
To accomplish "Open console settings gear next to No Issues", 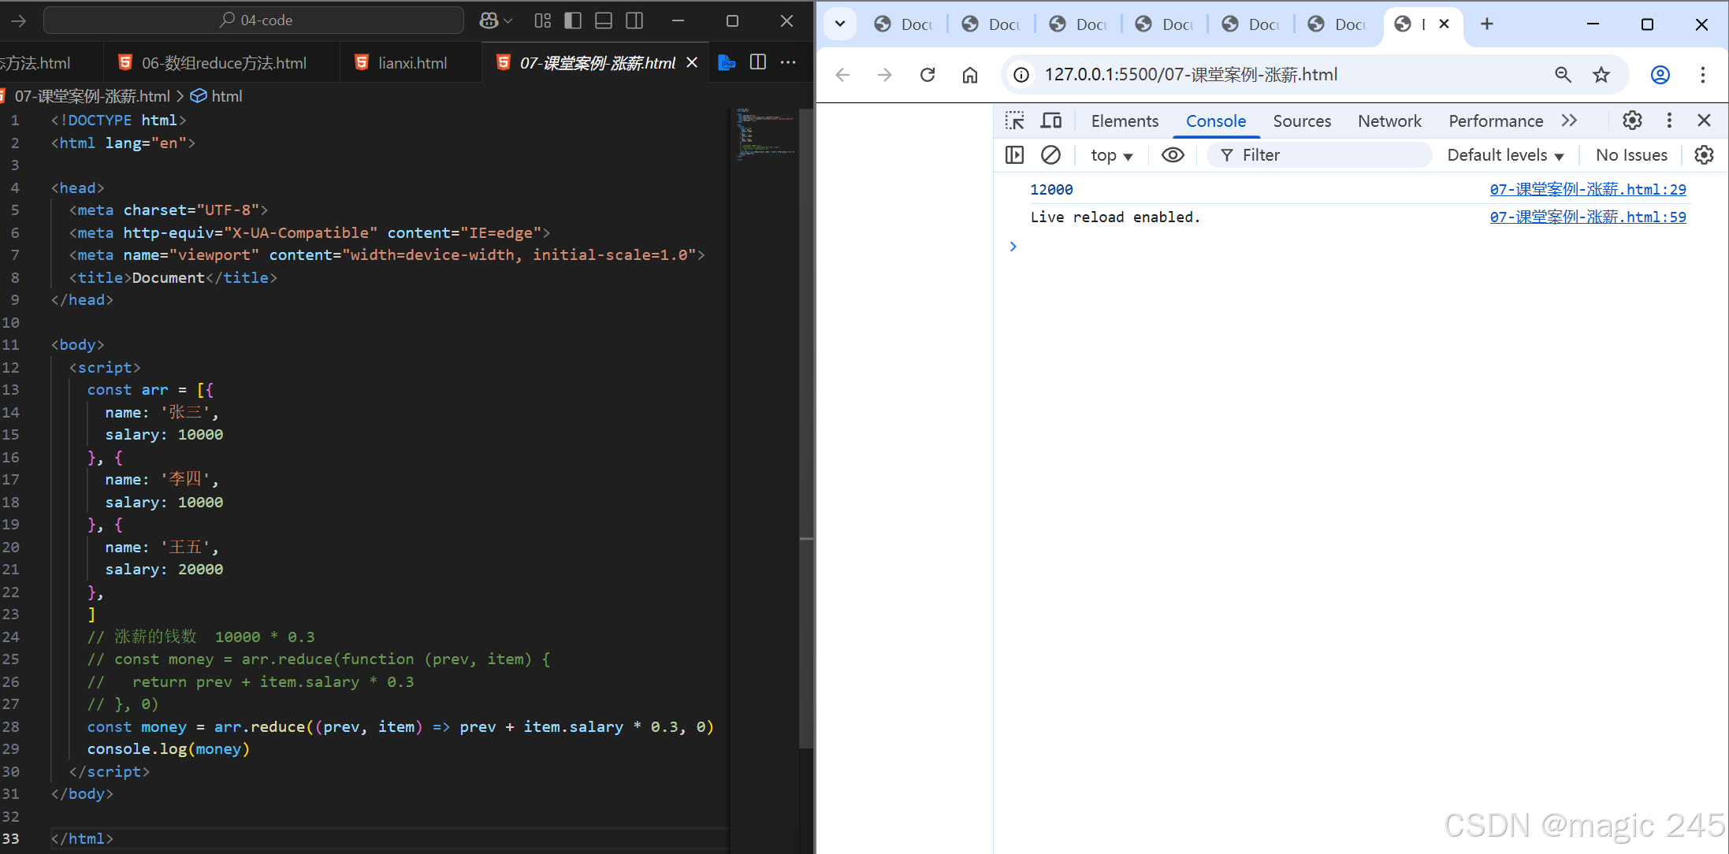I will [1704, 155].
